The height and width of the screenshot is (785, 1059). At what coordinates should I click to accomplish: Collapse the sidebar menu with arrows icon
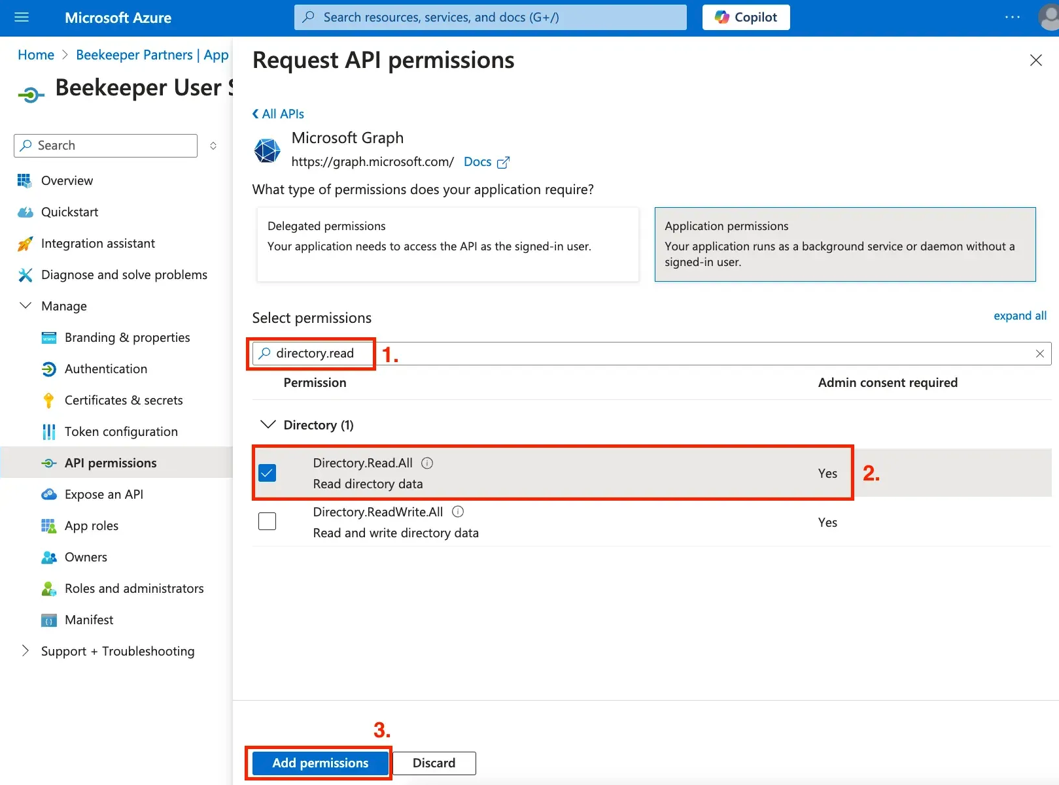click(213, 146)
